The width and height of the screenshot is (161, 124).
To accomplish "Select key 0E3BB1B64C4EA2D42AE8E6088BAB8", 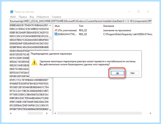I will pos(29,47).
